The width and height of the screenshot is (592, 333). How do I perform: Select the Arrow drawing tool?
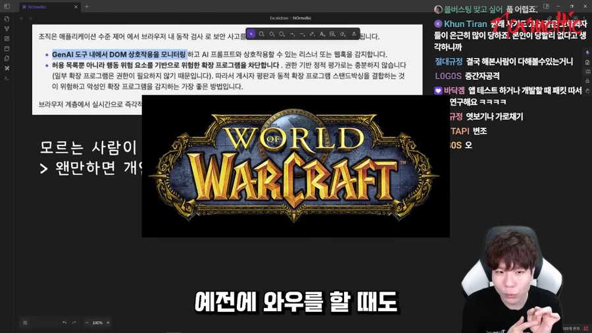(x=292, y=34)
